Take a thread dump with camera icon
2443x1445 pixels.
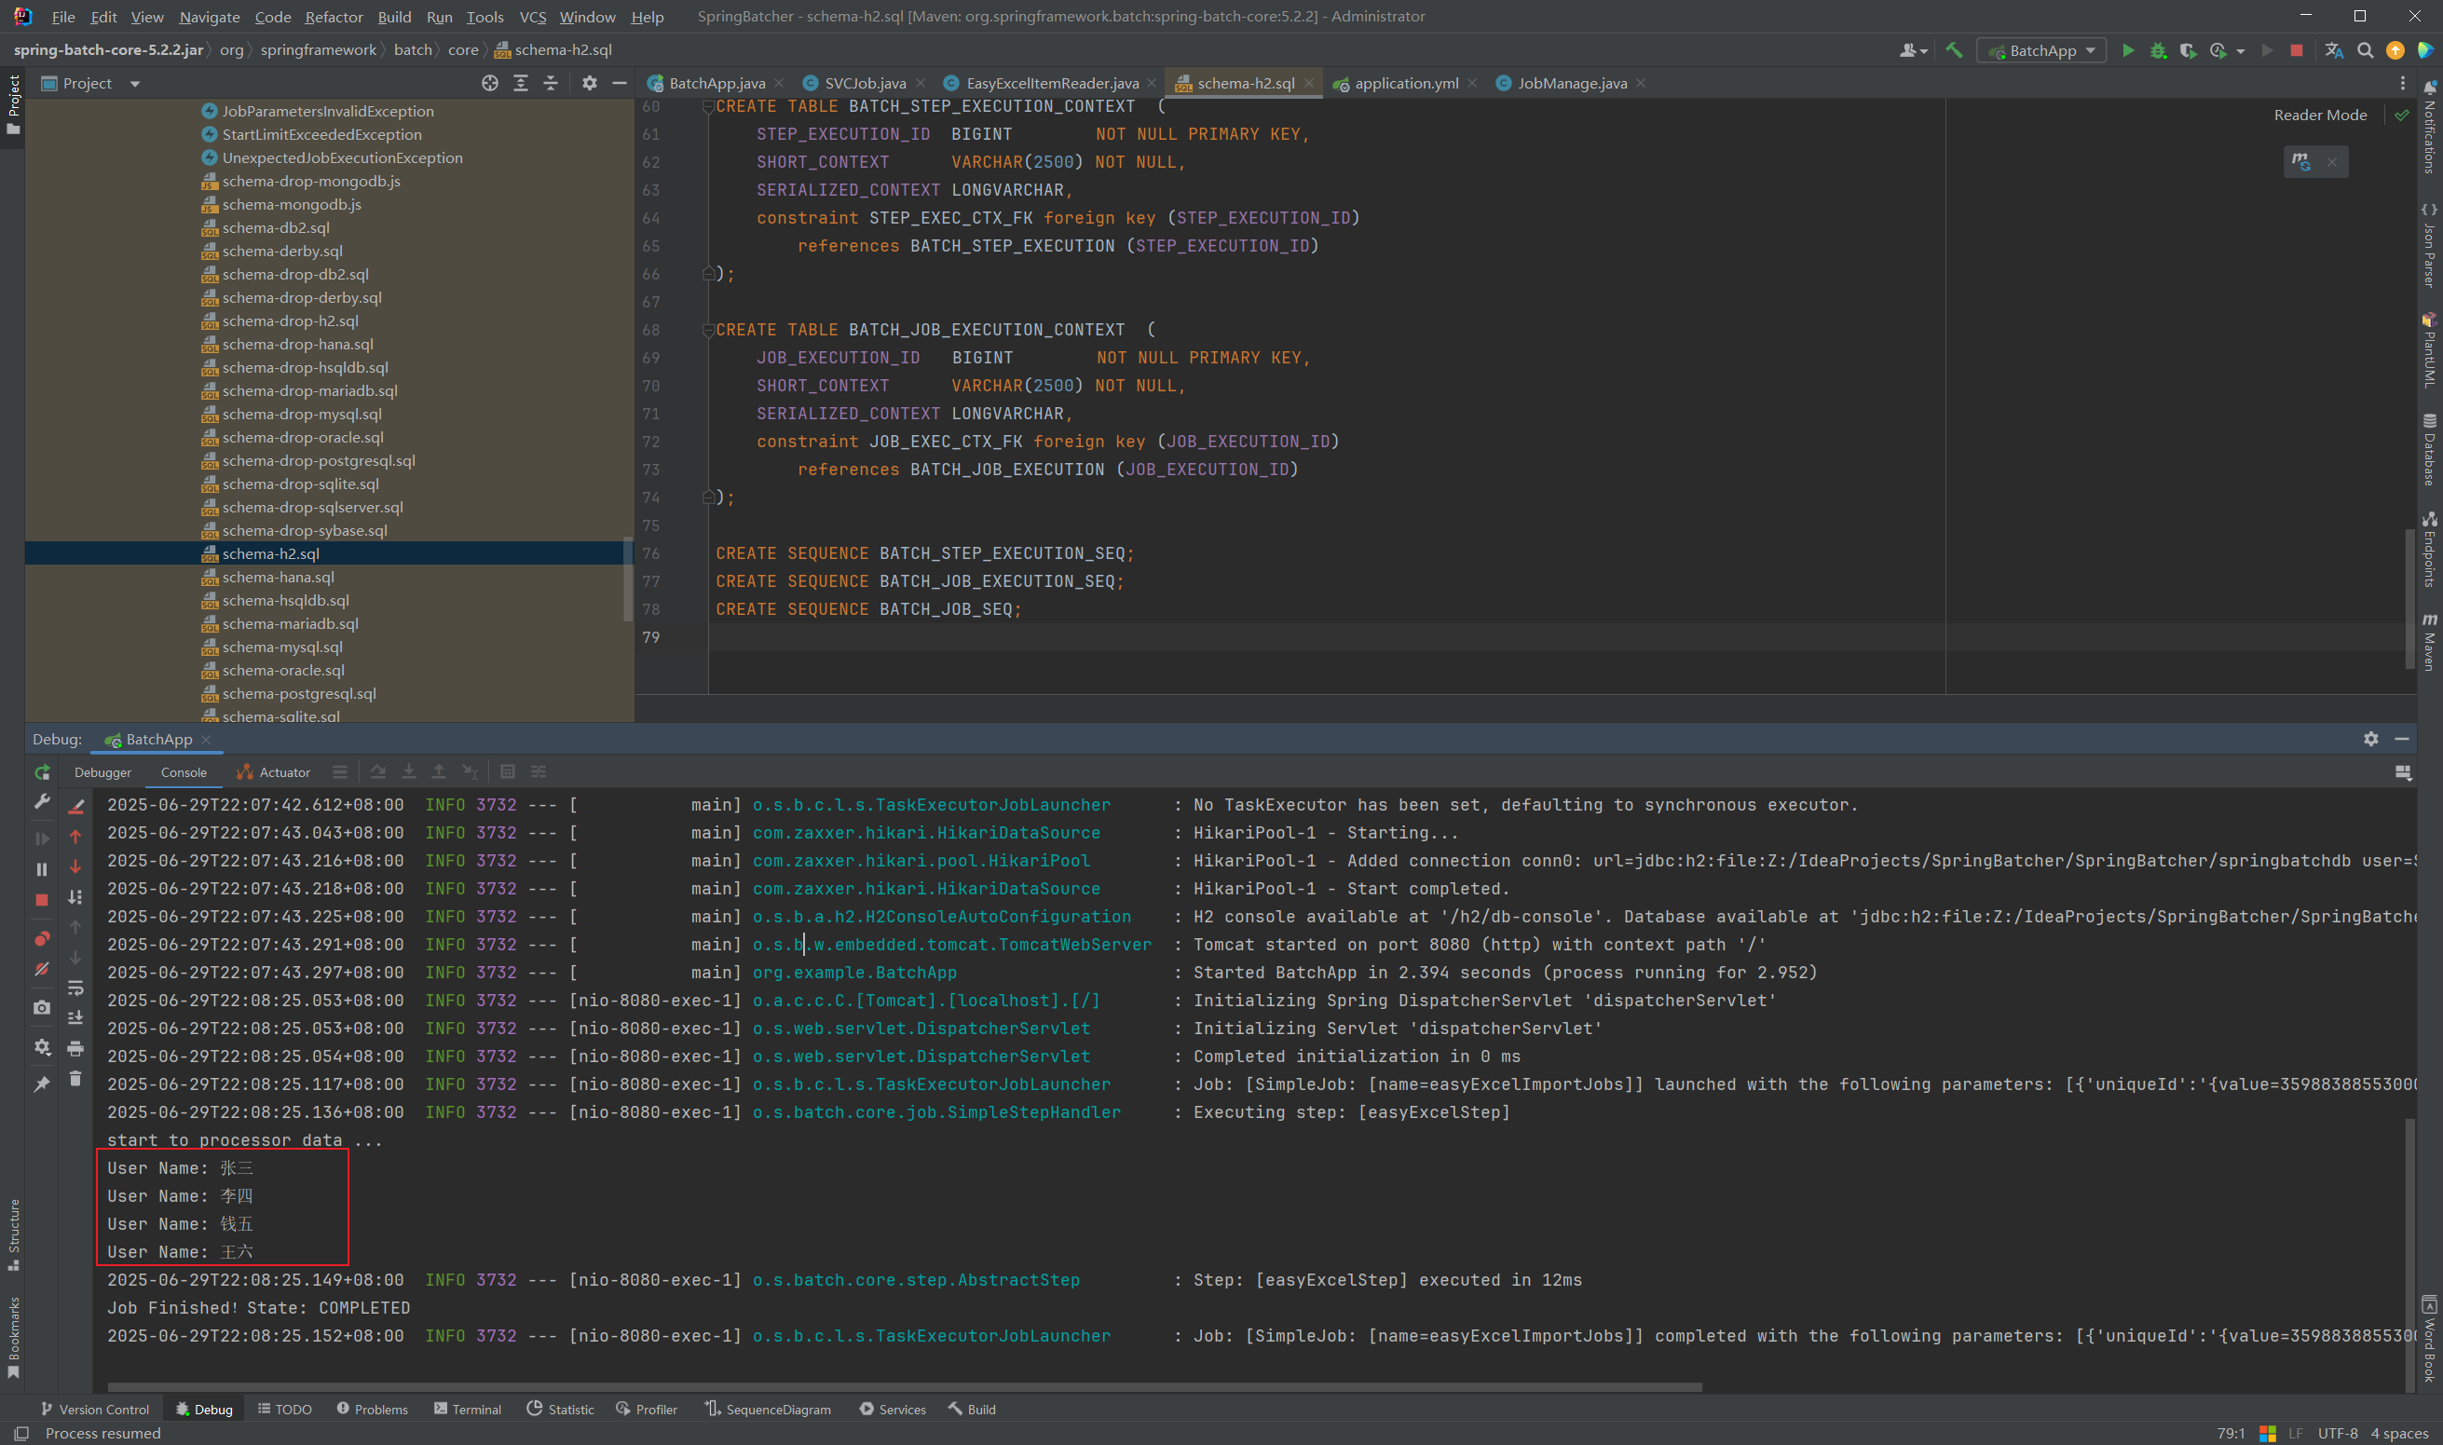(42, 1008)
